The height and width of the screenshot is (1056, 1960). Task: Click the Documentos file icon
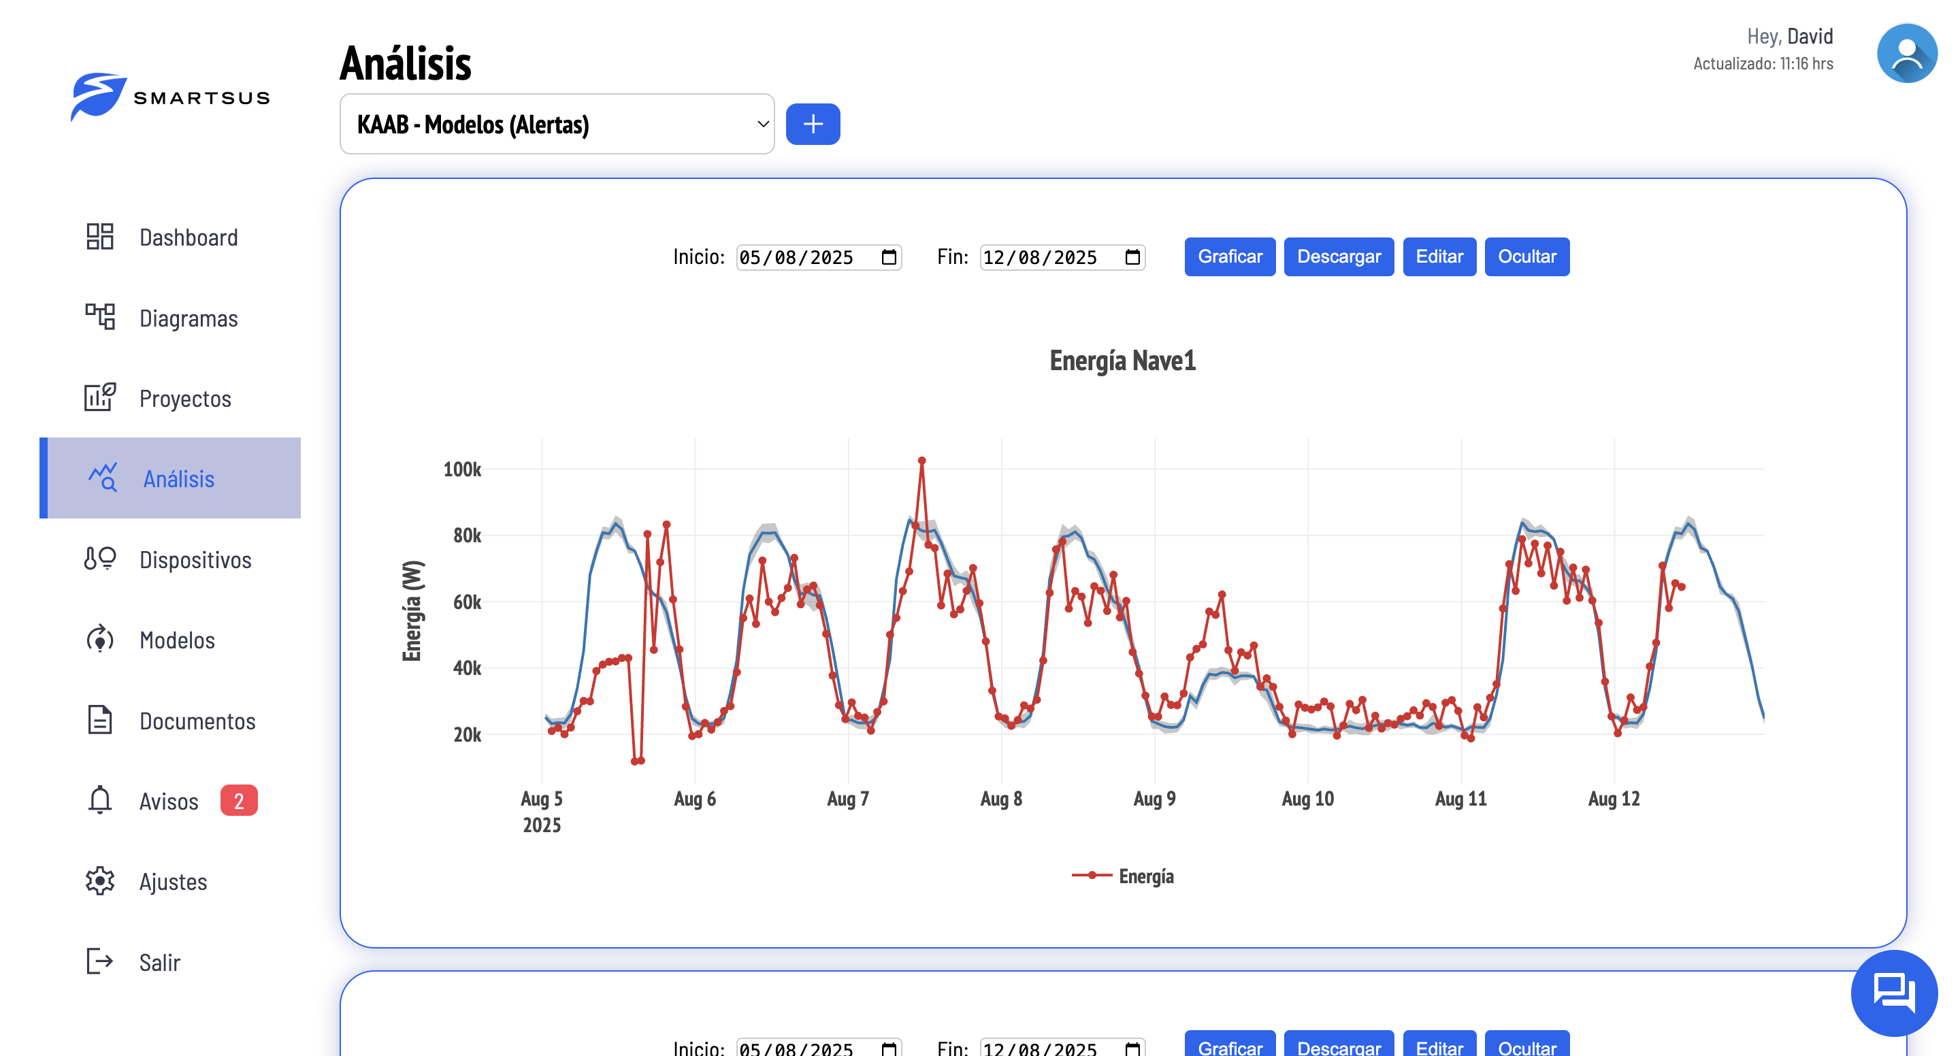[99, 720]
